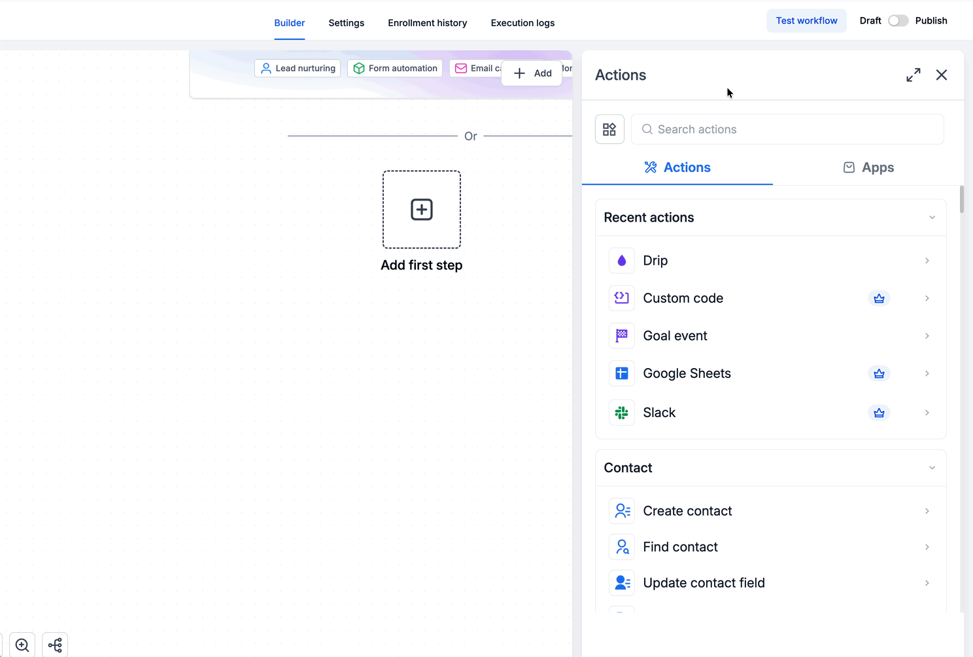Choose the Create contact action name

(x=688, y=511)
